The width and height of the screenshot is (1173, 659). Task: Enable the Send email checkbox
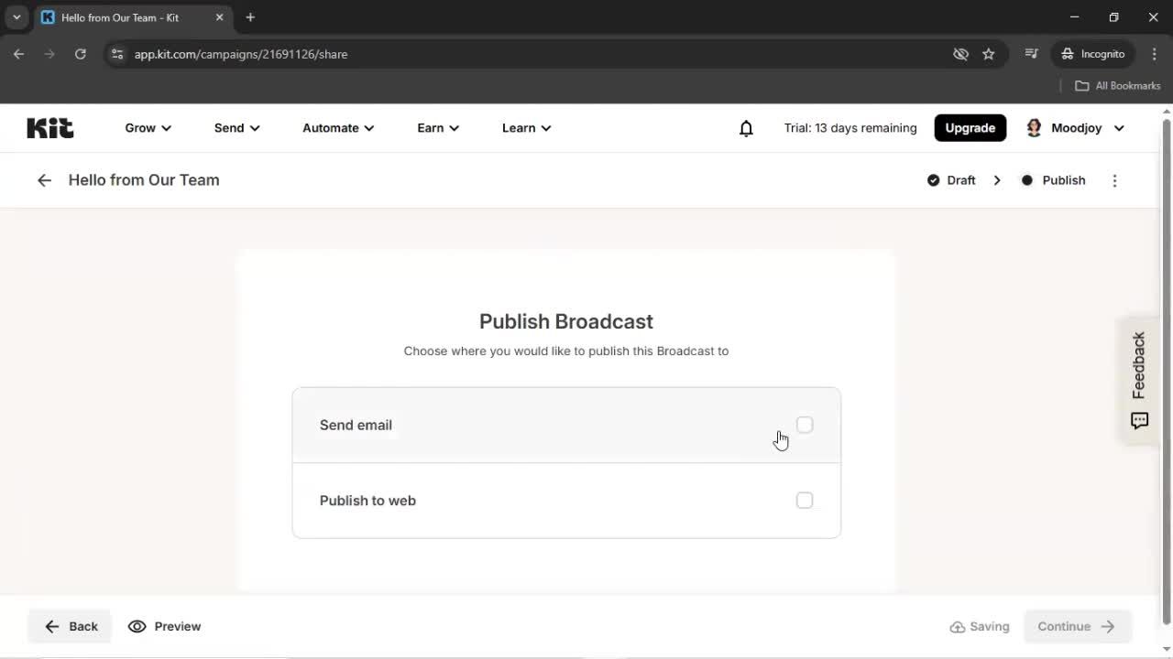point(804,425)
